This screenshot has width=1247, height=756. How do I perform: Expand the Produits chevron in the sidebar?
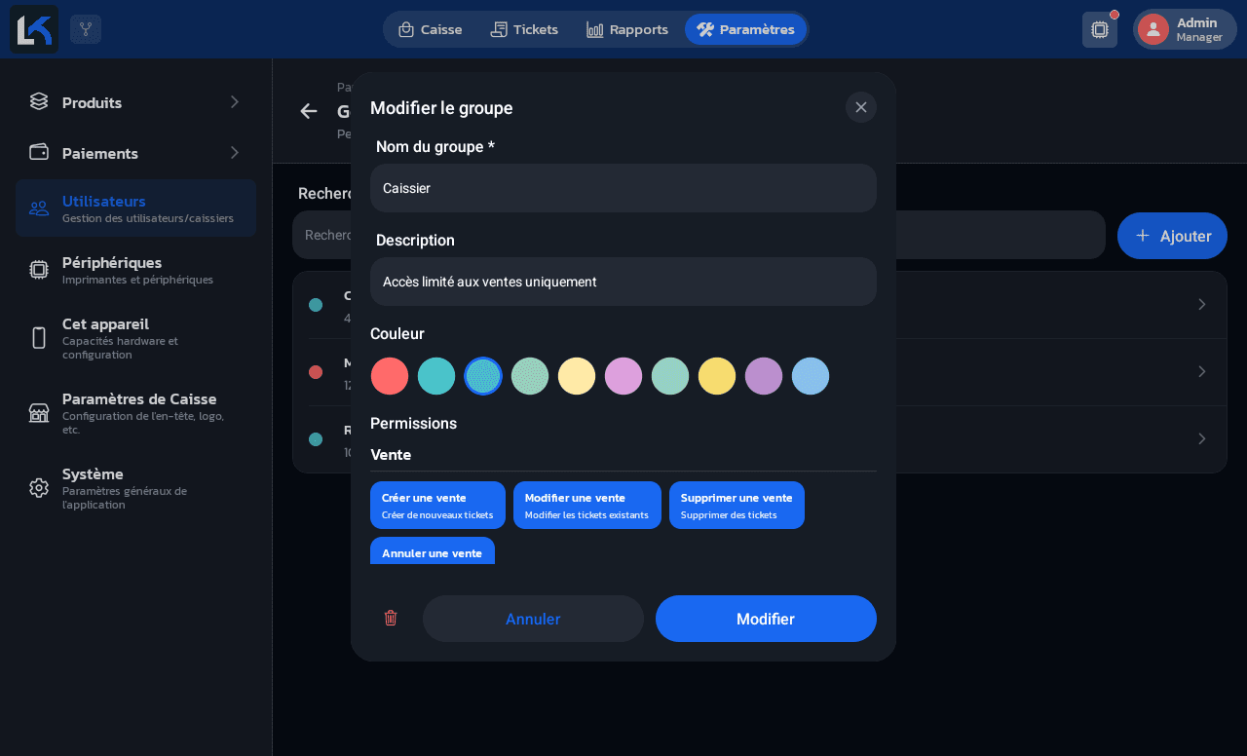pyautogui.click(x=234, y=101)
